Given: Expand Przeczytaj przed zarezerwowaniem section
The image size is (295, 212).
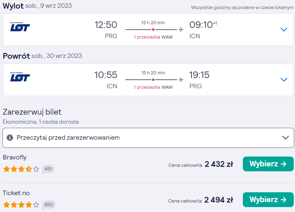Looking at the screenshot, I should [x=148, y=138].
